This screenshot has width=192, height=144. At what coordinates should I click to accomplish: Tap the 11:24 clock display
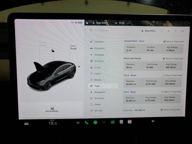[121, 23]
